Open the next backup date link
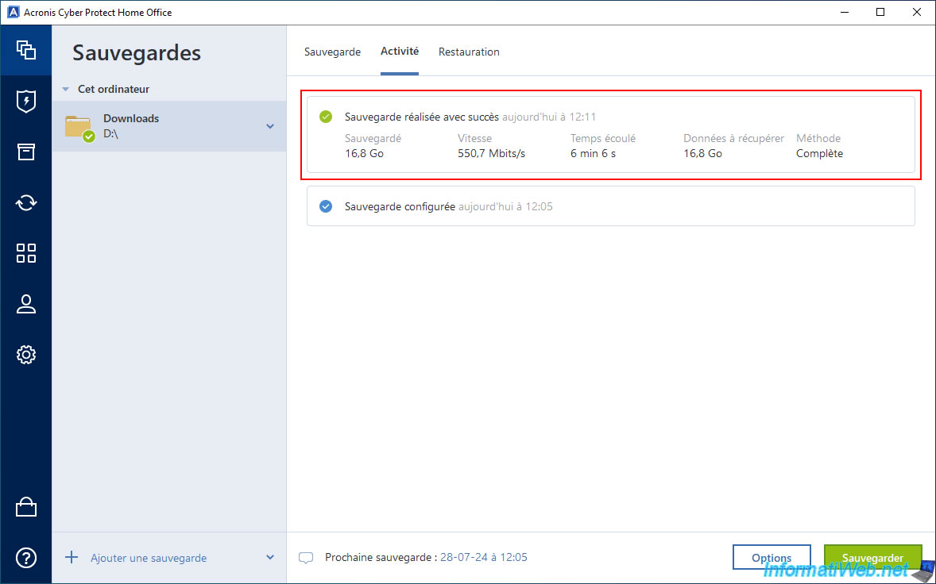 (x=484, y=558)
